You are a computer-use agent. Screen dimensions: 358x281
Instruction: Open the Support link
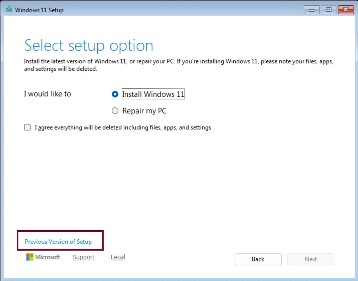click(x=84, y=257)
